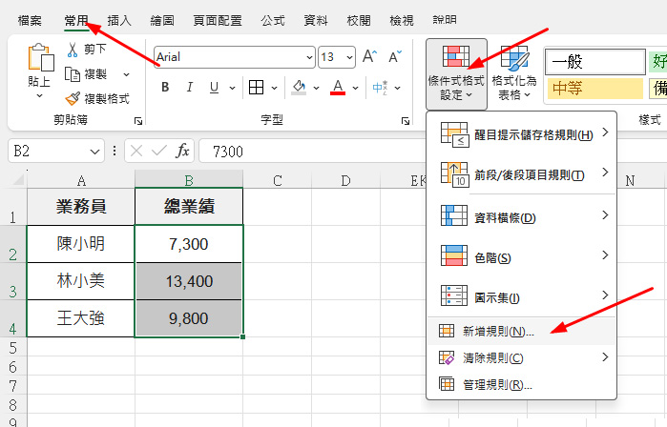Switch to the 常用 tab
The image size is (667, 427).
click(76, 20)
